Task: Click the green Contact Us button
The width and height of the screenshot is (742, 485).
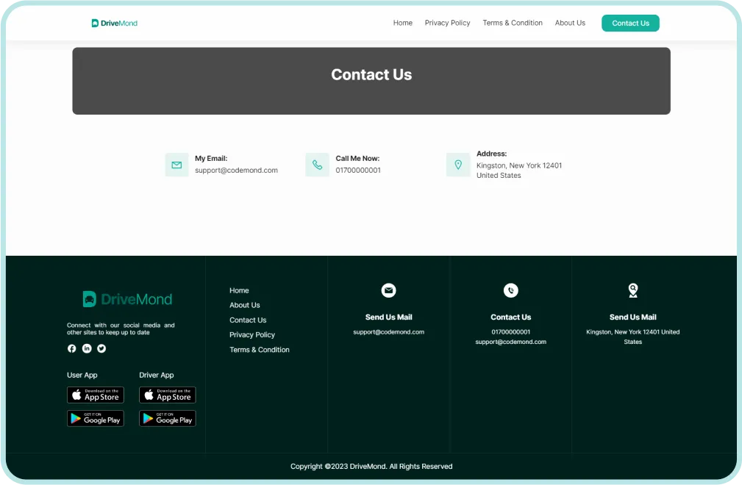Action: (x=630, y=24)
